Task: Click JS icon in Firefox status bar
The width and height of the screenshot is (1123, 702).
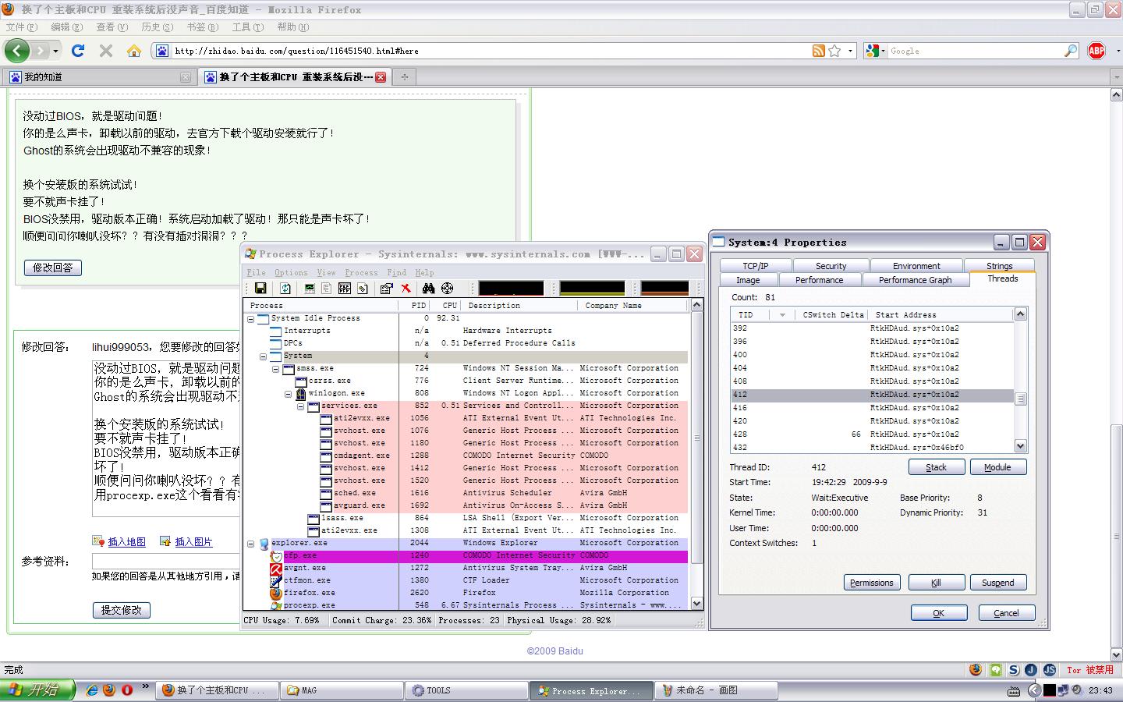Action: tap(1050, 669)
